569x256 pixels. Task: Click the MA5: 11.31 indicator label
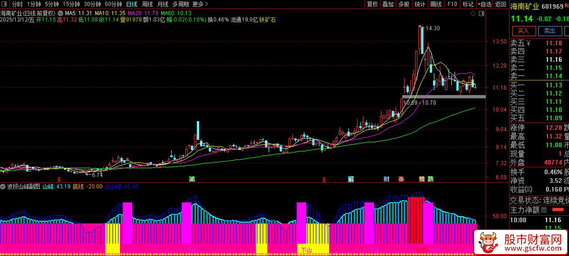(x=78, y=13)
